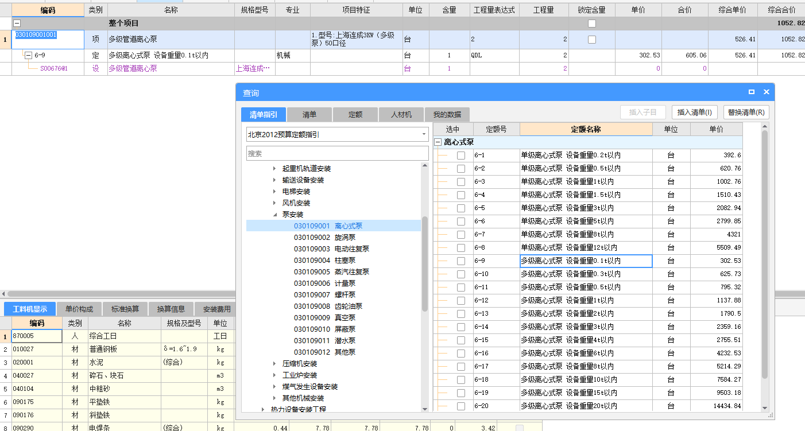Toggle 锁定含量 checkbox in 整个项目 row
Viewport: 805px width, 431px height.
point(592,24)
